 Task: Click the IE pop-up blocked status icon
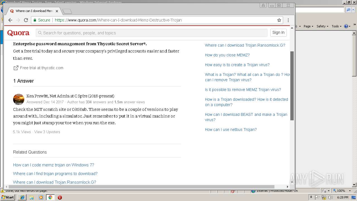(233, 191)
